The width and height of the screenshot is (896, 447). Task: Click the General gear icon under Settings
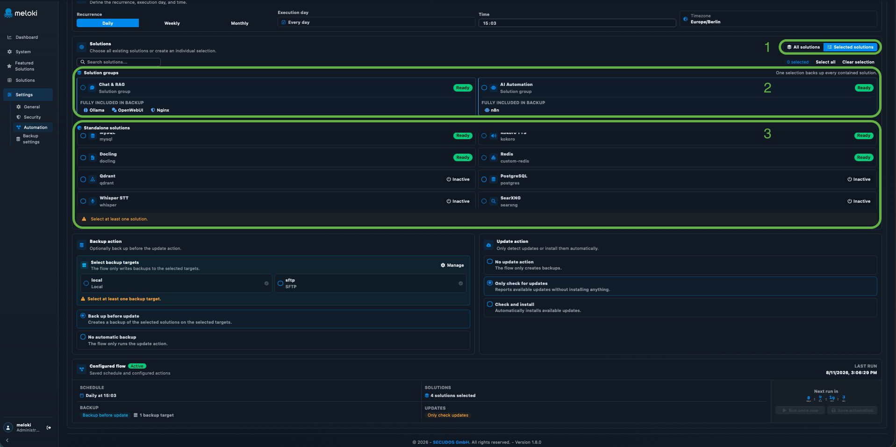(x=19, y=107)
